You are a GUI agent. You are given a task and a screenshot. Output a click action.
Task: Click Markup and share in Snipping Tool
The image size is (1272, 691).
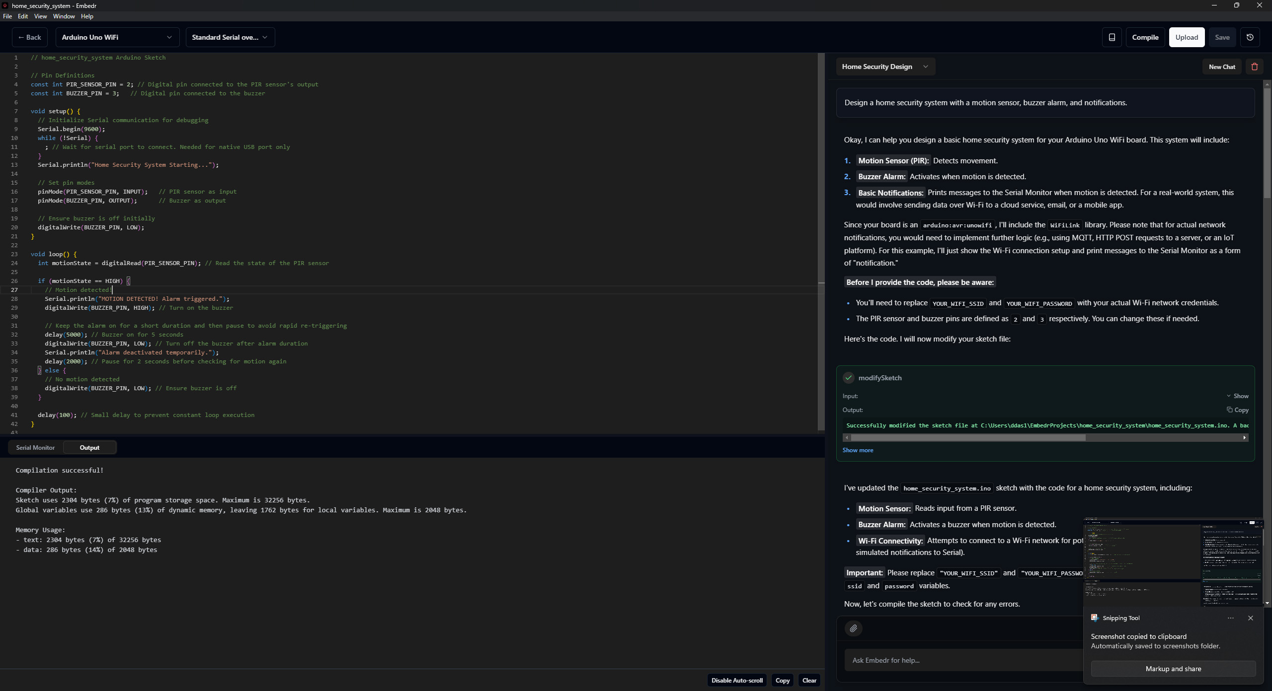coord(1173,669)
